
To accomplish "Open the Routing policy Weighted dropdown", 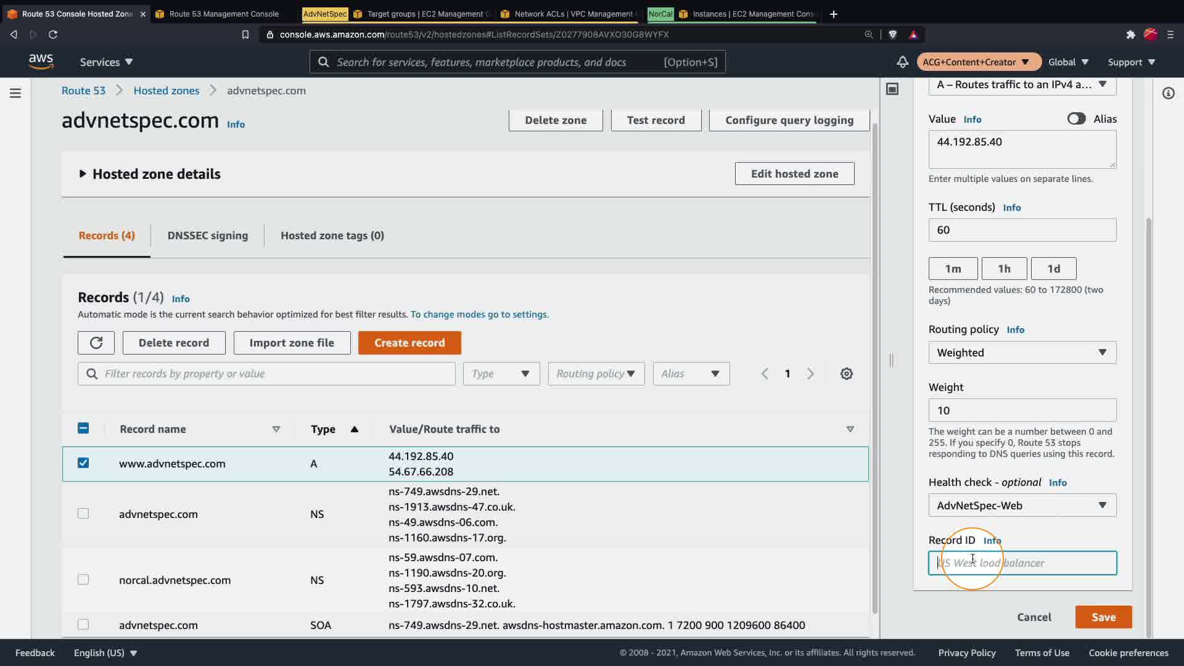I will click(1022, 353).
